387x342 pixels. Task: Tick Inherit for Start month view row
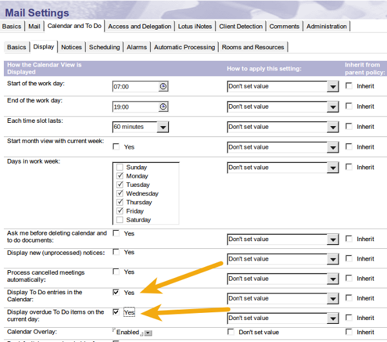point(349,147)
